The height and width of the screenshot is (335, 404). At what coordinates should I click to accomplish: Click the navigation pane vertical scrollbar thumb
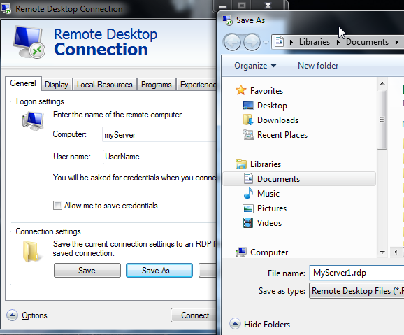382,120
